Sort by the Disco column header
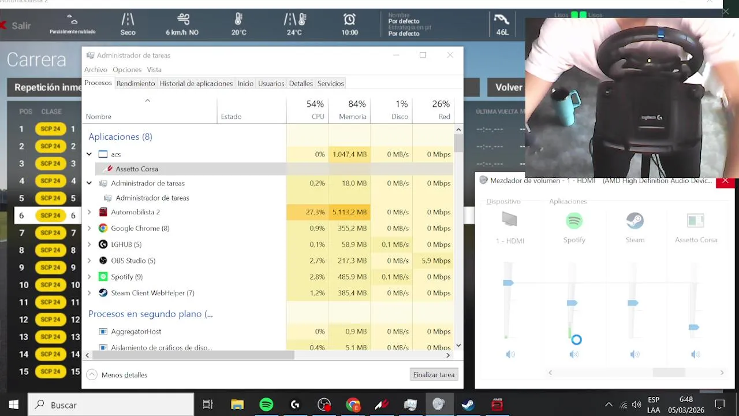 click(391, 110)
